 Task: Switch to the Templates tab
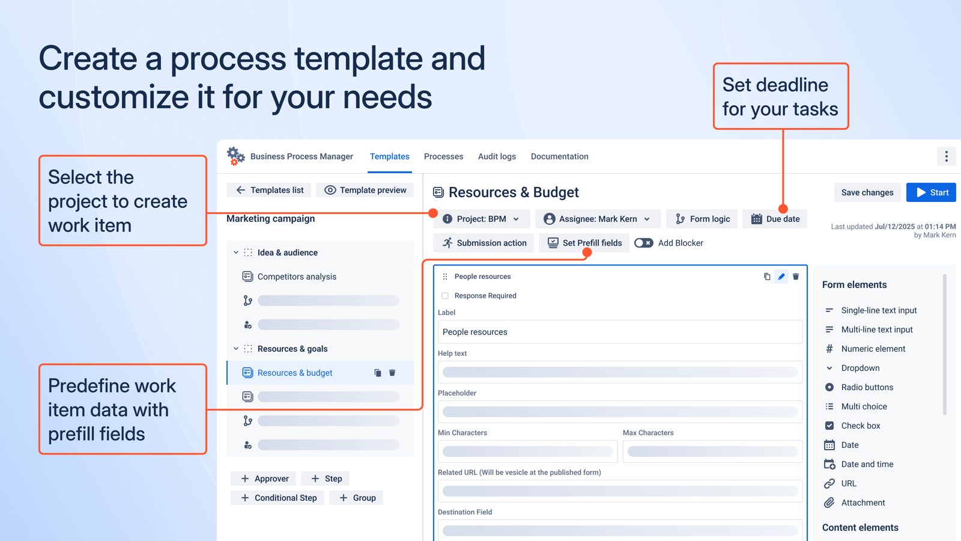pos(390,156)
